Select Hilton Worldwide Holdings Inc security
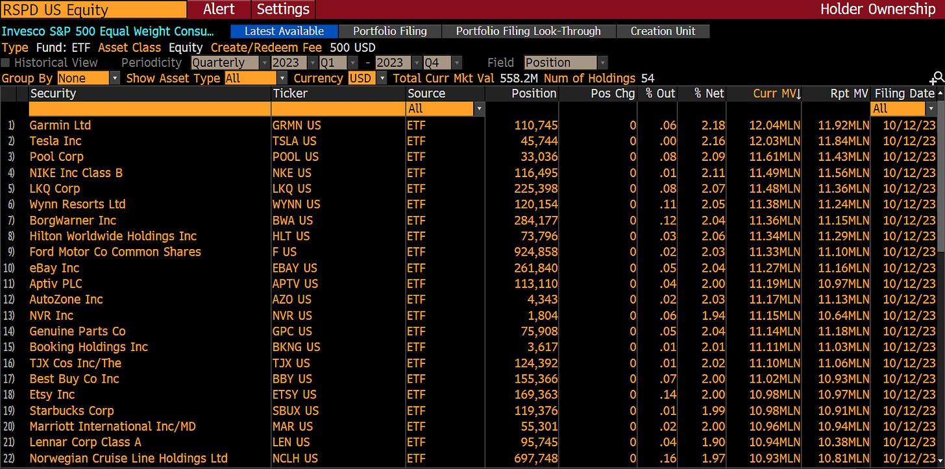The image size is (945, 469). pos(113,236)
